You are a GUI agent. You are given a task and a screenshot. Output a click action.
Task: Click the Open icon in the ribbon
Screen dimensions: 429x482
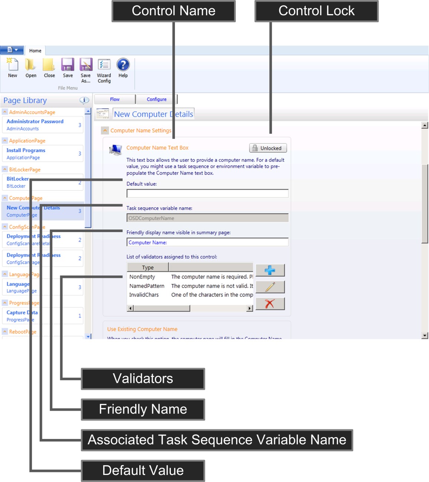pyautogui.click(x=31, y=67)
